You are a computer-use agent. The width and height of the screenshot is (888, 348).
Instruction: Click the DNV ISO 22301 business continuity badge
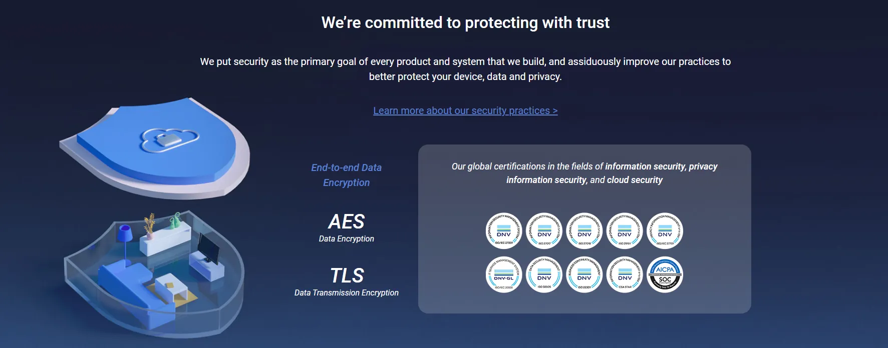[584, 274]
